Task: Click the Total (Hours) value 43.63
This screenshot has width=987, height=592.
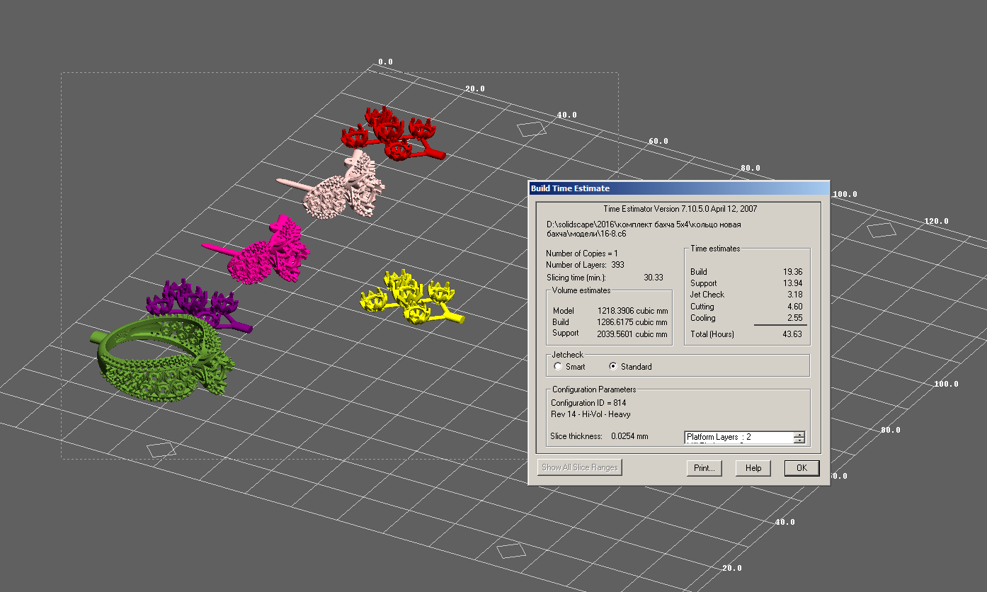Action: pos(792,334)
